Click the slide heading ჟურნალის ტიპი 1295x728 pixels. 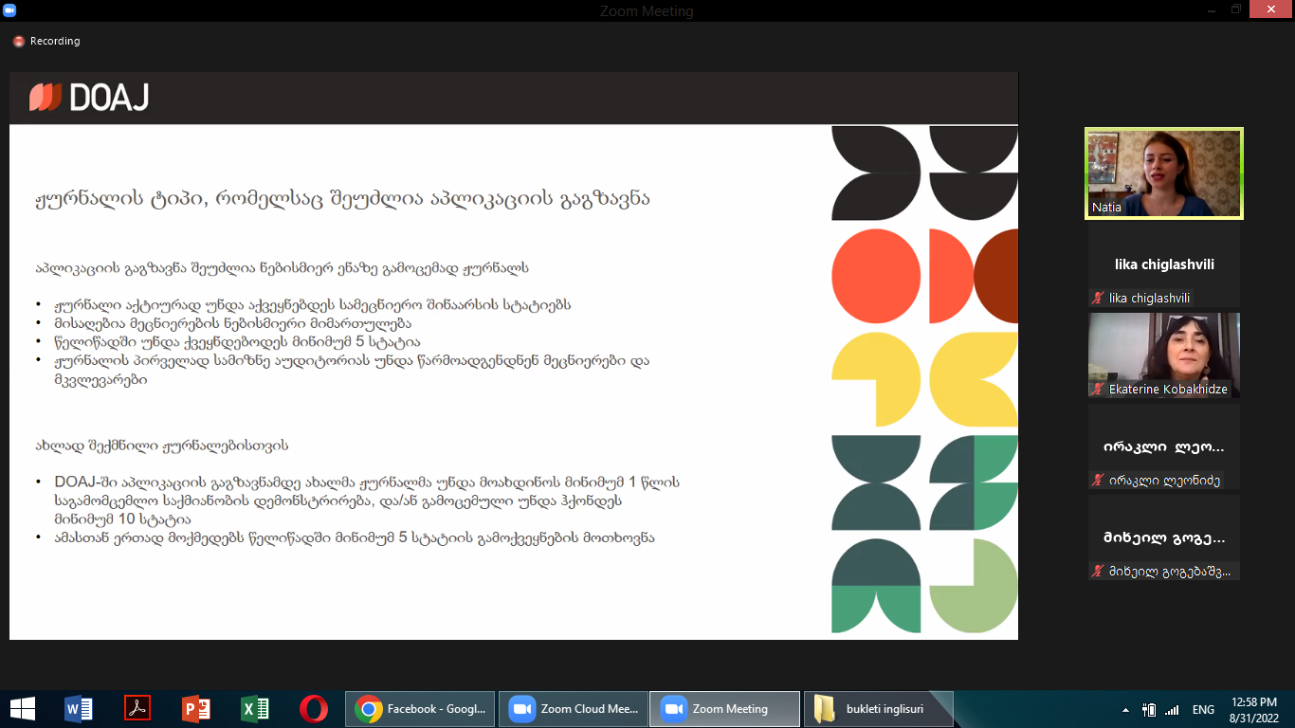tap(343, 200)
